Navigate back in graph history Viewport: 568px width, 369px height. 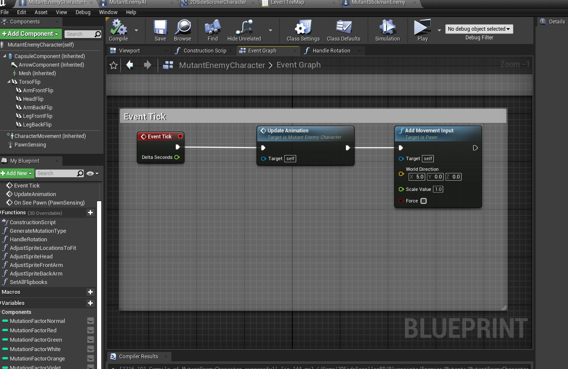(129, 65)
